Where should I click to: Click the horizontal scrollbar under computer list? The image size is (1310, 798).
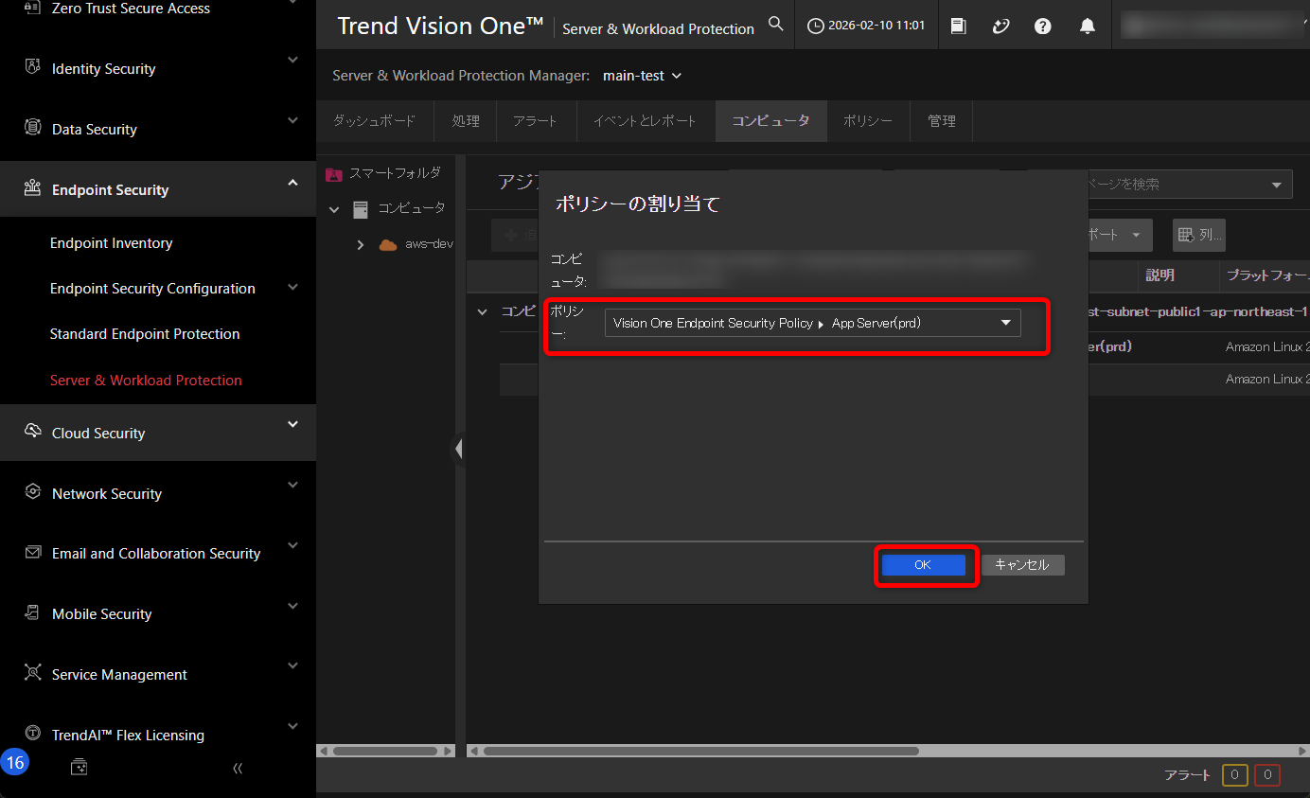[x=700, y=751]
